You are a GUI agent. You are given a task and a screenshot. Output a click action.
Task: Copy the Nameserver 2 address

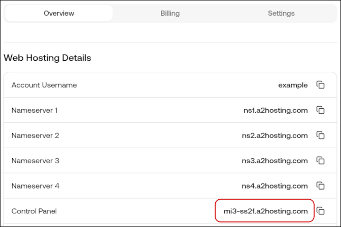coord(320,135)
